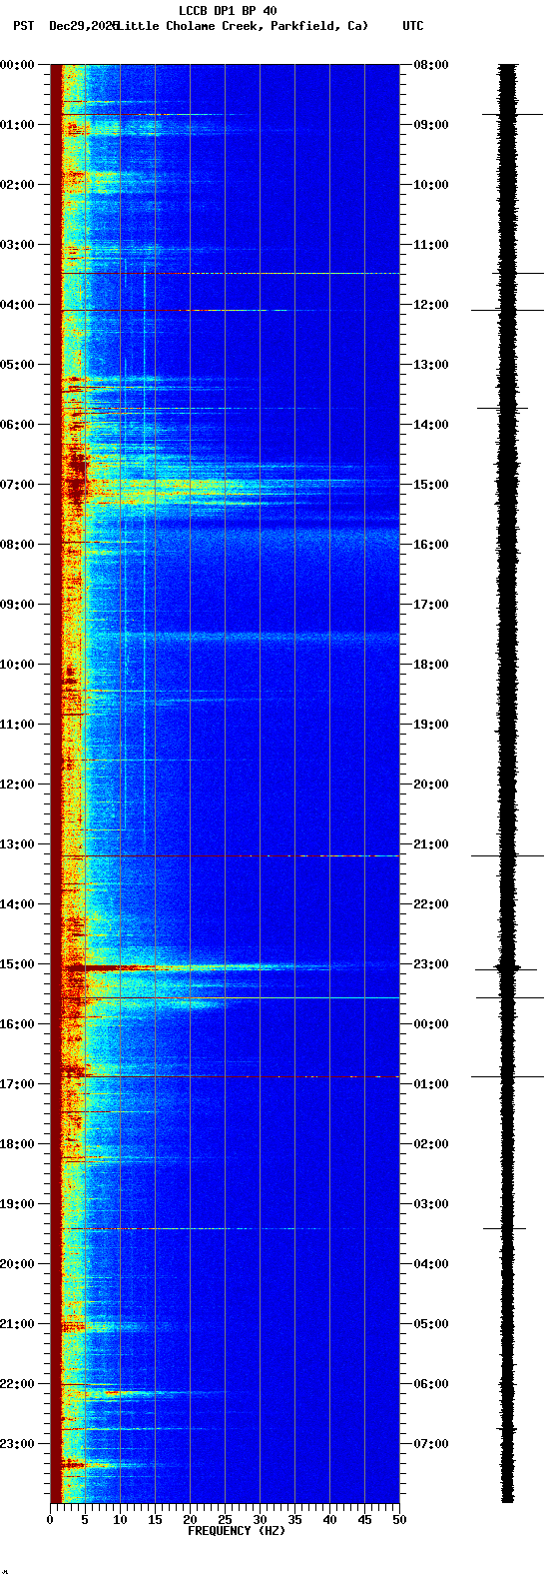Select the PST axis label '10:00'

coord(17,665)
